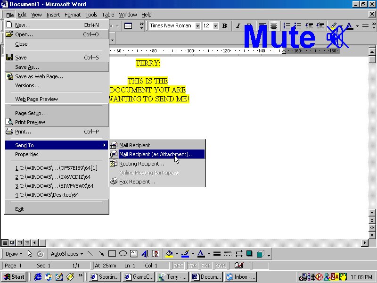377x283 pixels.
Task: Switch to Terry chat taskbar button
Action: pyautogui.click(x=172, y=277)
